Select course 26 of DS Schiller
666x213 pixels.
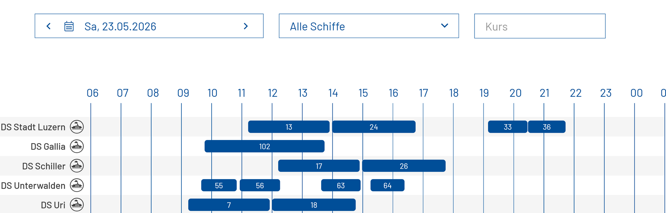pyautogui.click(x=404, y=166)
